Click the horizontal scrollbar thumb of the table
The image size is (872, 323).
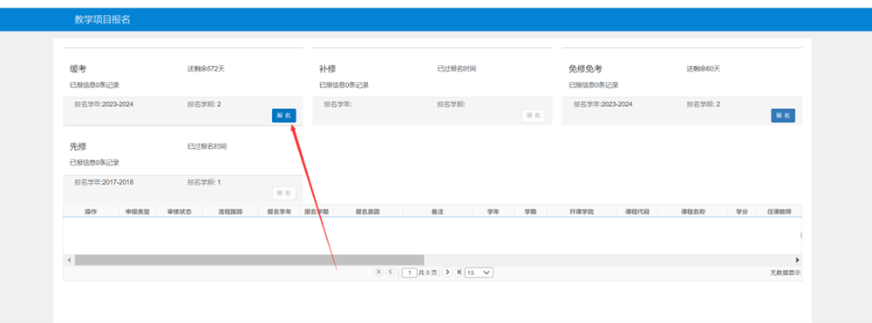pos(249,259)
